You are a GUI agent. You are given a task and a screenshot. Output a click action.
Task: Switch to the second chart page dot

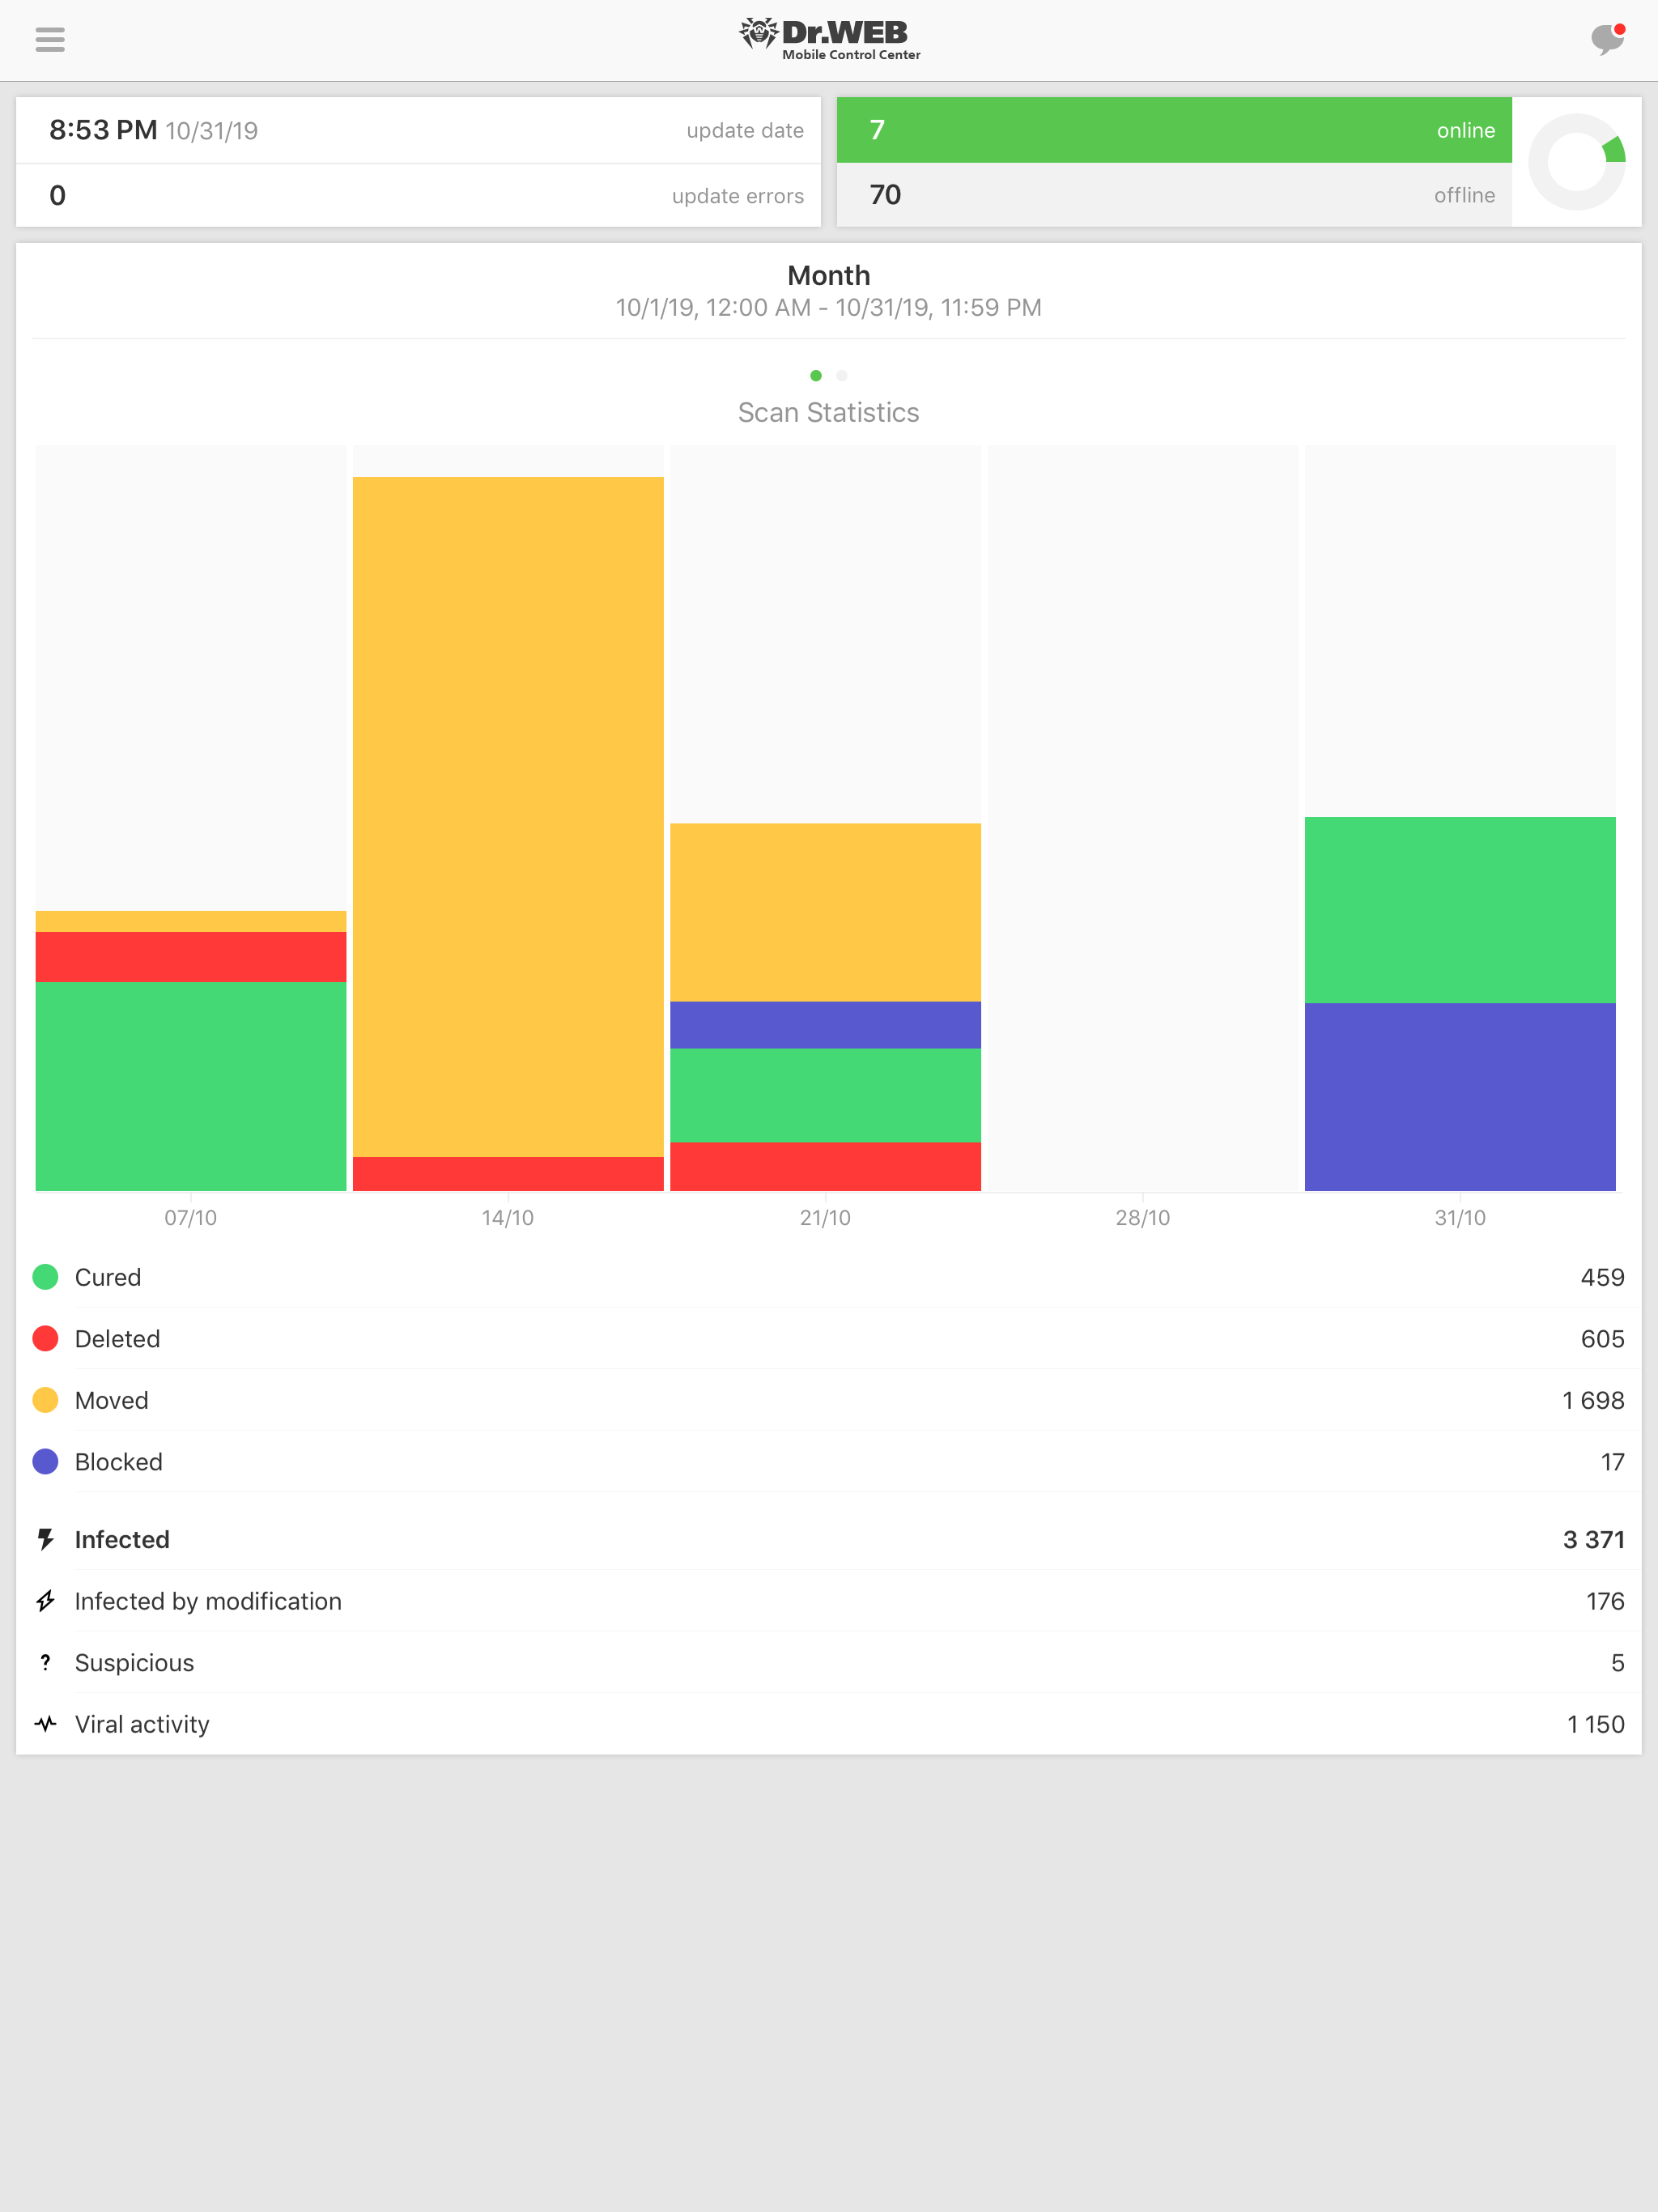click(842, 376)
